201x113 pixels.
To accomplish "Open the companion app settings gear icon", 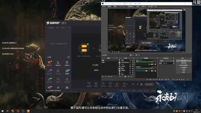I will point(141,84).
